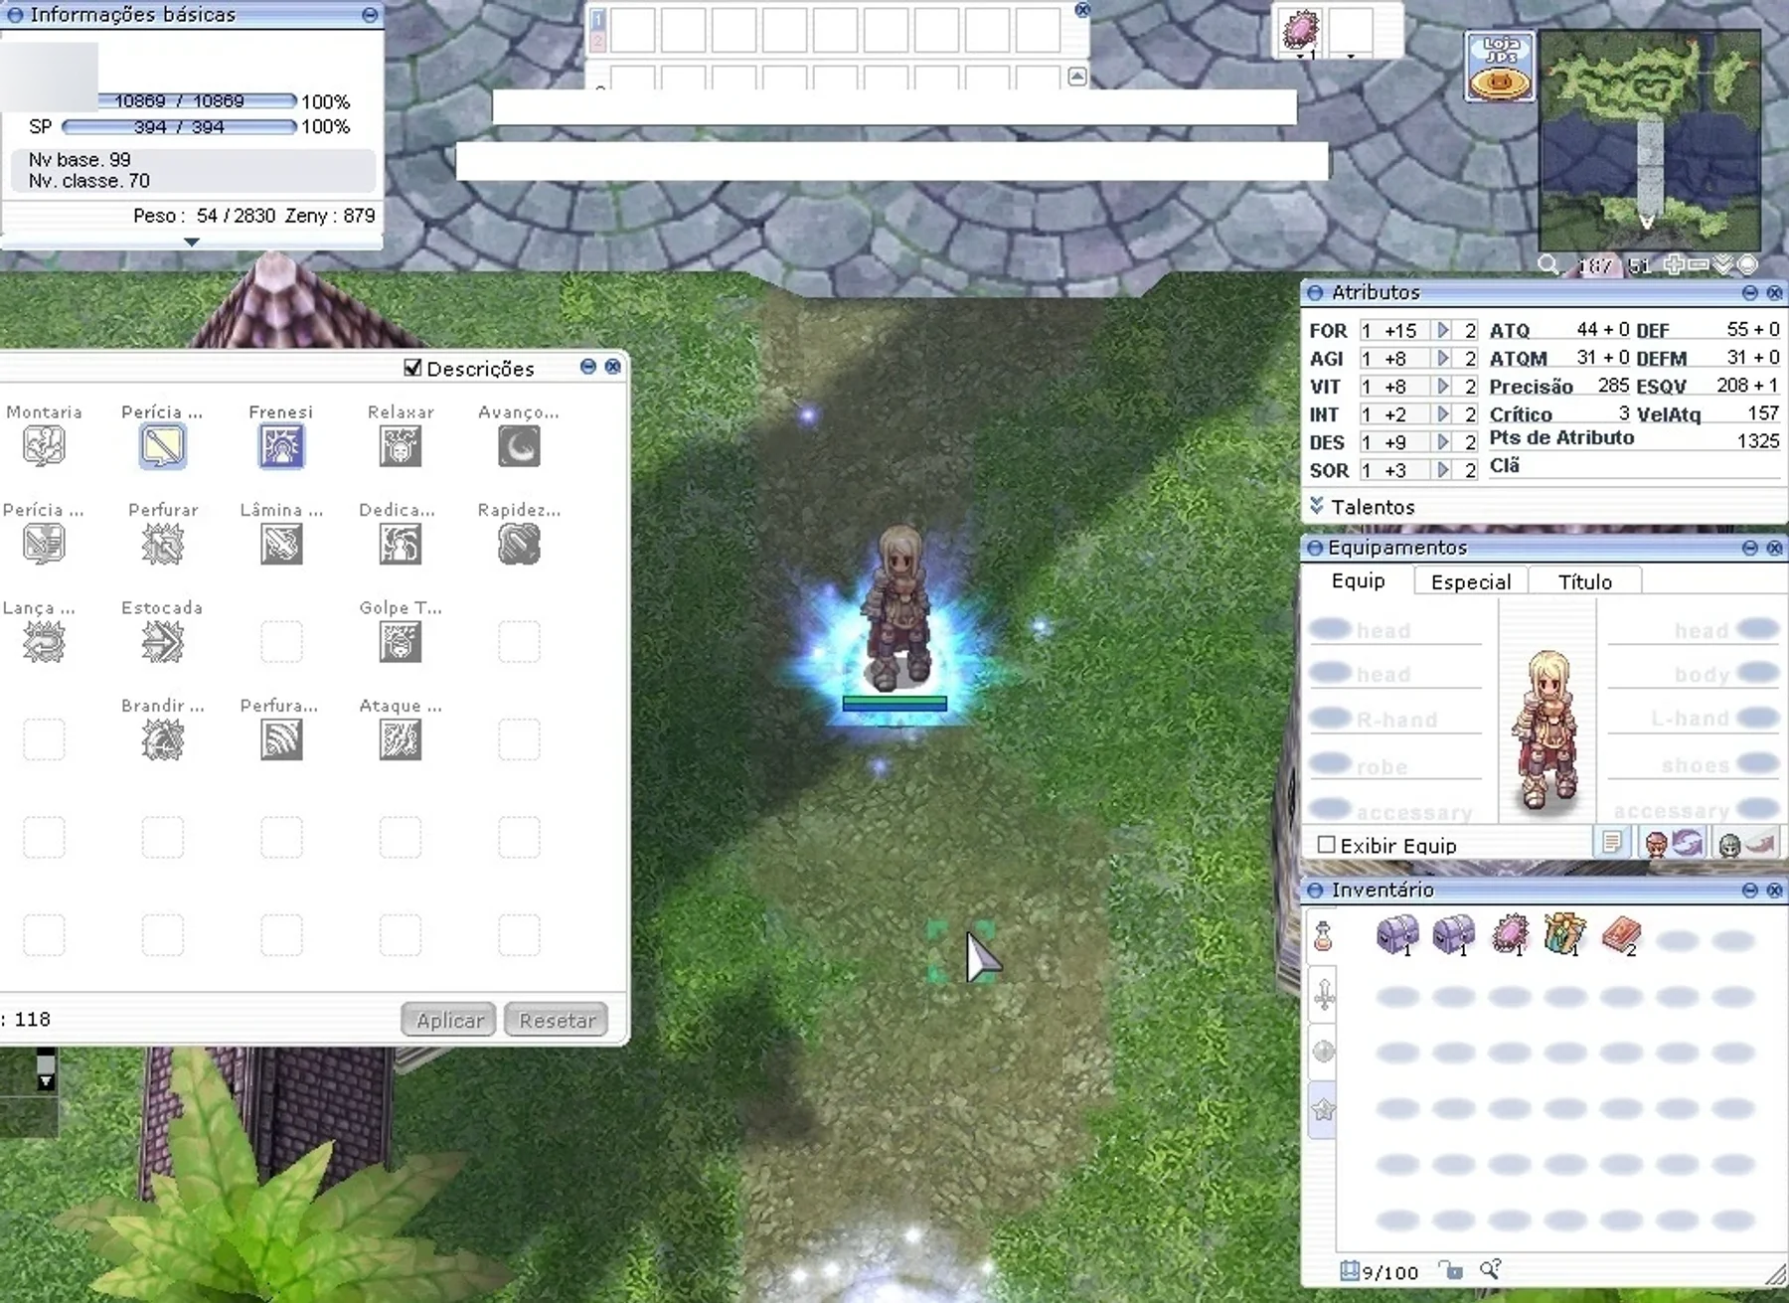Open the star tab in Inventário
This screenshot has height=1303, width=1789.
1323,1109
